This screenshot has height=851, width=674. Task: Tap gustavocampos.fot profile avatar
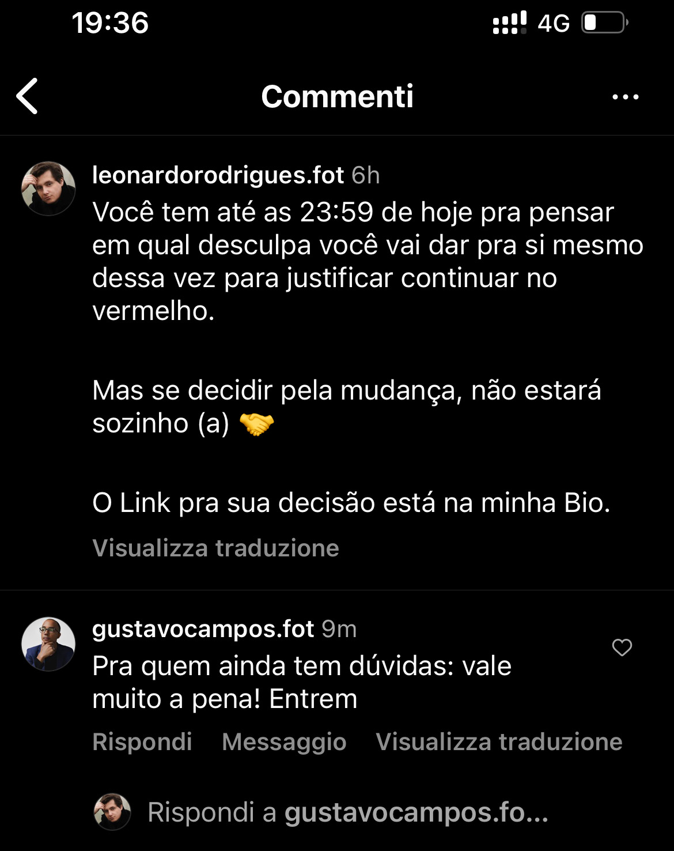pyautogui.click(x=48, y=644)
